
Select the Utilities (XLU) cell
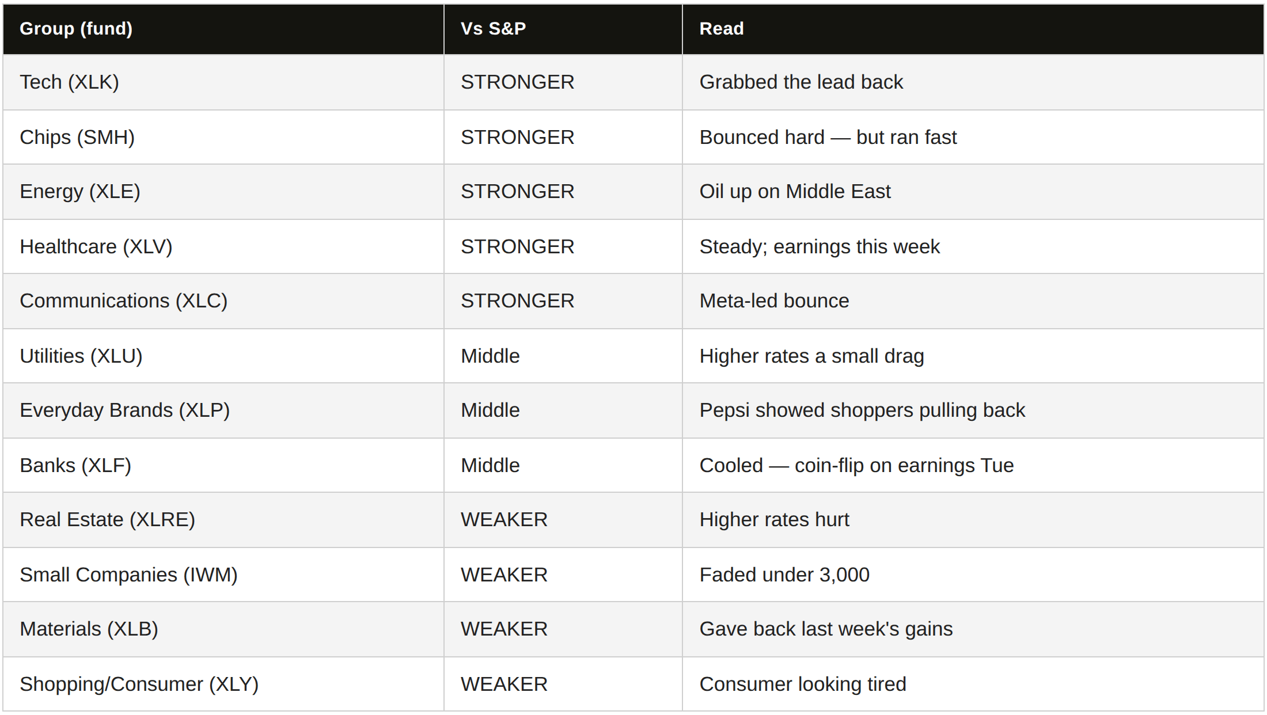click(223, 356)
